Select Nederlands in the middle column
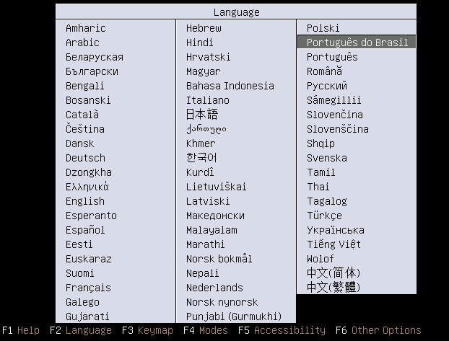449x341 pixels. (214, 288)
